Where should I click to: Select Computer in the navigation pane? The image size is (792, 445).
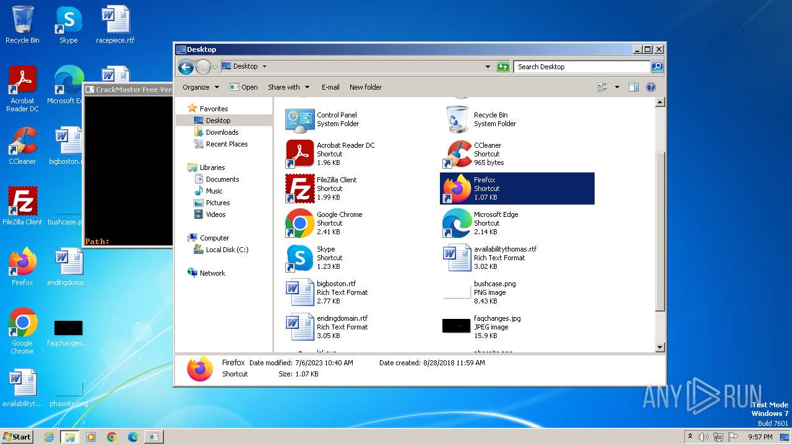point(214,238)
